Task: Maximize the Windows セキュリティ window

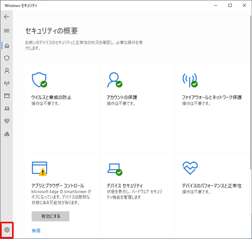Action: click(230, 6)
